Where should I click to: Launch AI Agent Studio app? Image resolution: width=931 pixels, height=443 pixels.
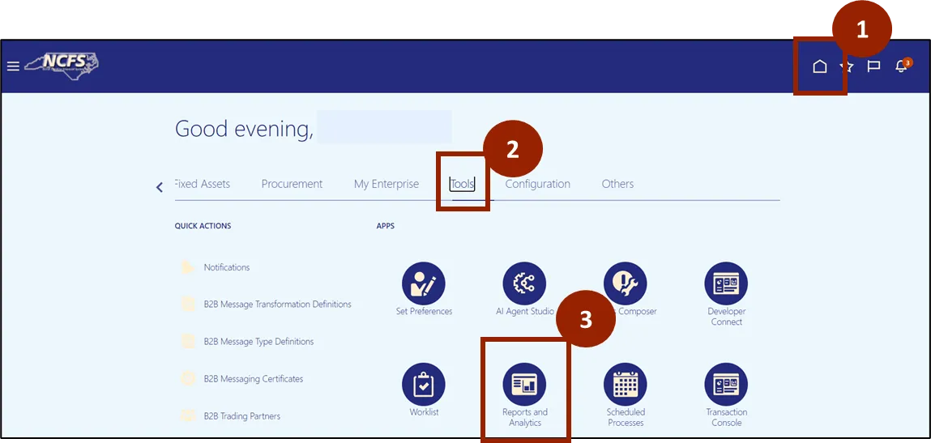tap(524, 283)
